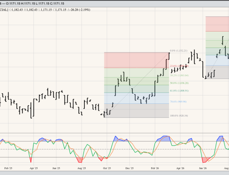
Task: Select the Dec '25 date axis label
Action: pos(130,168)
